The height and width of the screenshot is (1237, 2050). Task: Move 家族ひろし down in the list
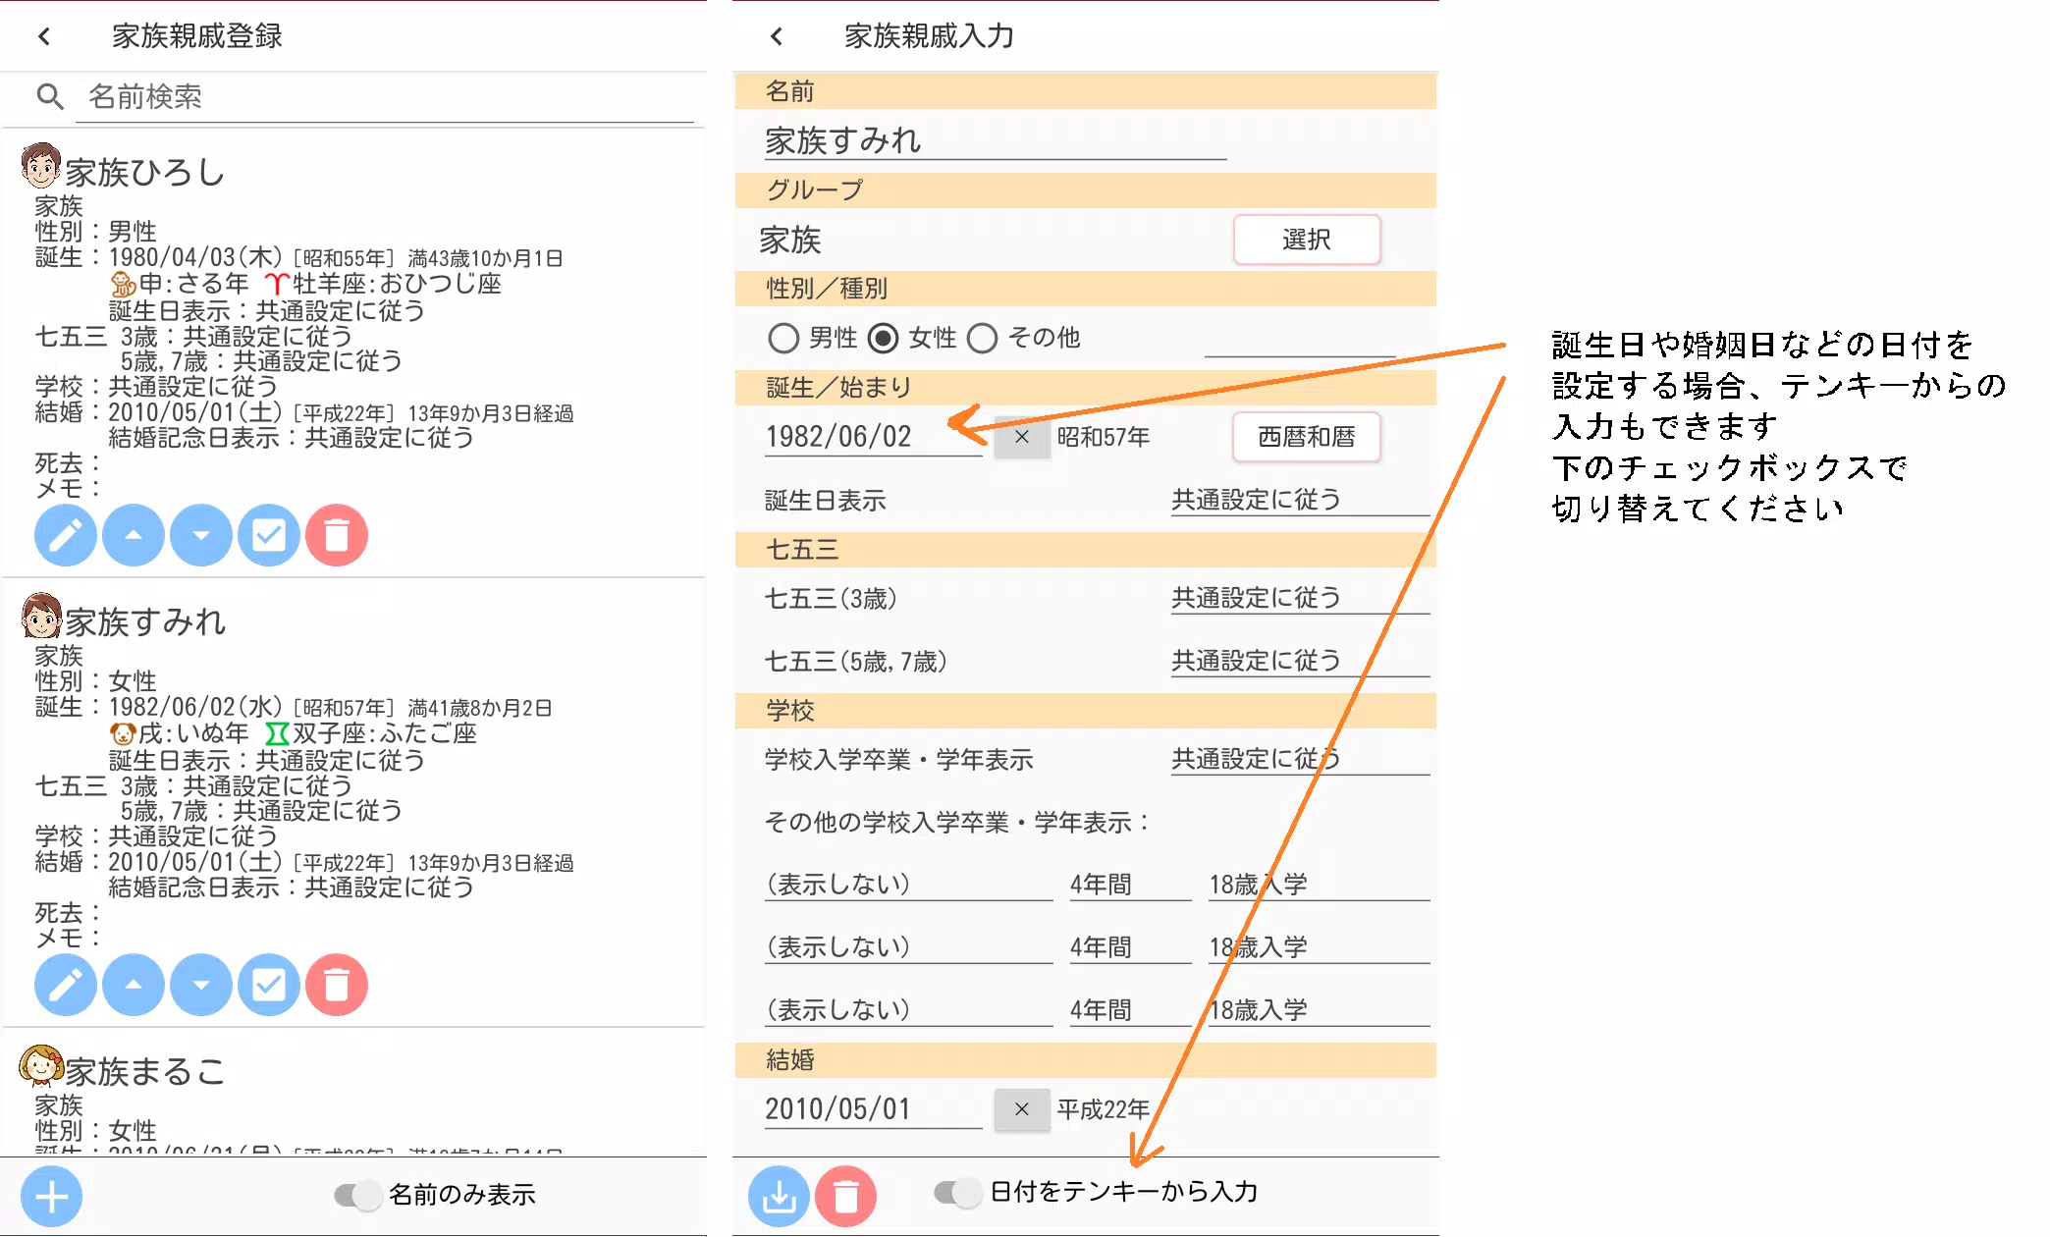tap(200, 535)
